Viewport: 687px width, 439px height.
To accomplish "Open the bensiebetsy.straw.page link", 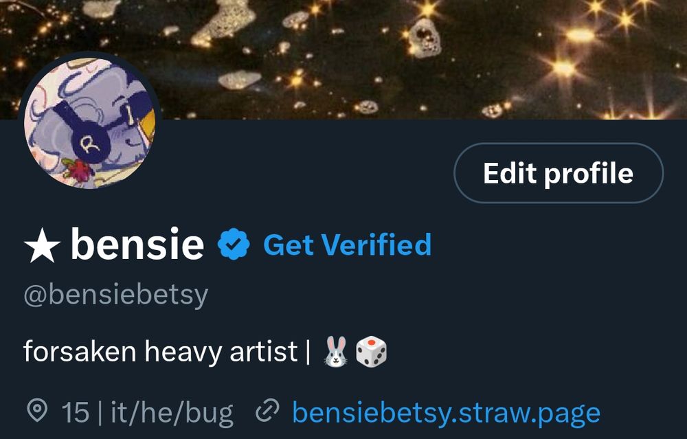I will pos(446,414).
